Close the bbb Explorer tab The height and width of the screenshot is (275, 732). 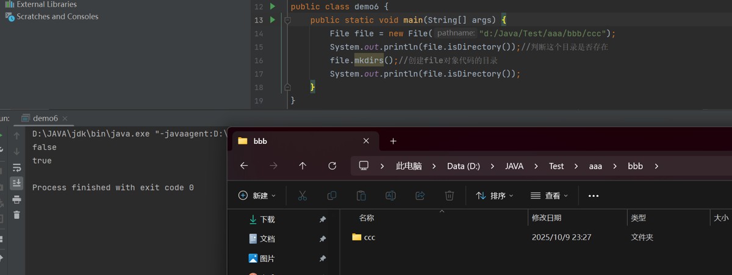pyautogui.click(x=366, y=141)
